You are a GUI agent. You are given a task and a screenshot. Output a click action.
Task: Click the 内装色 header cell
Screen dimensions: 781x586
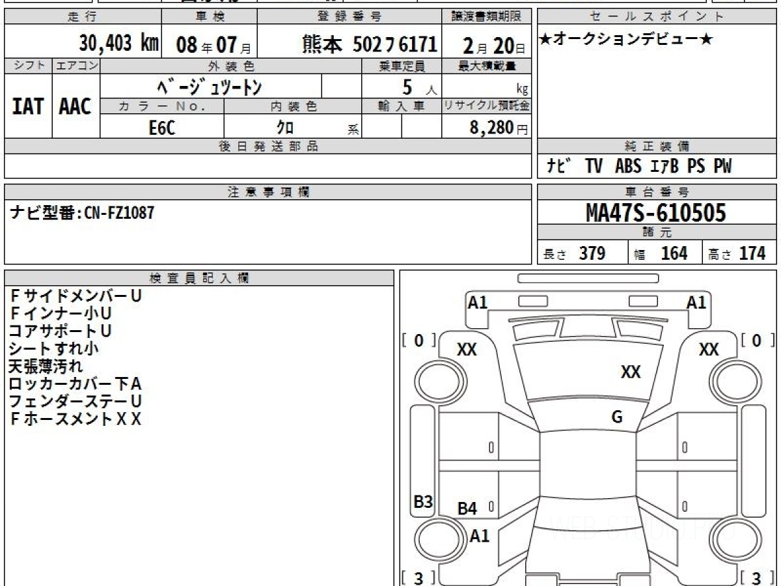[293, 107]
